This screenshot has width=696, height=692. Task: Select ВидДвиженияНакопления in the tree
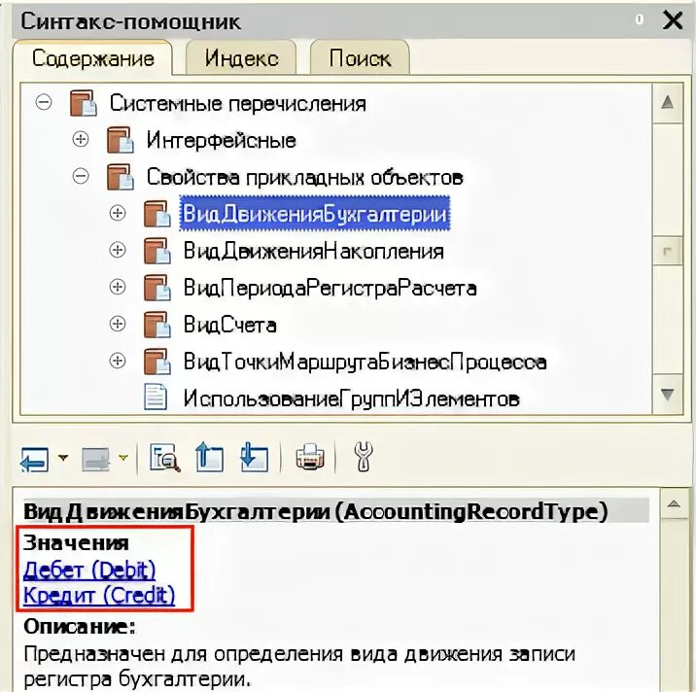pos(314,251)
